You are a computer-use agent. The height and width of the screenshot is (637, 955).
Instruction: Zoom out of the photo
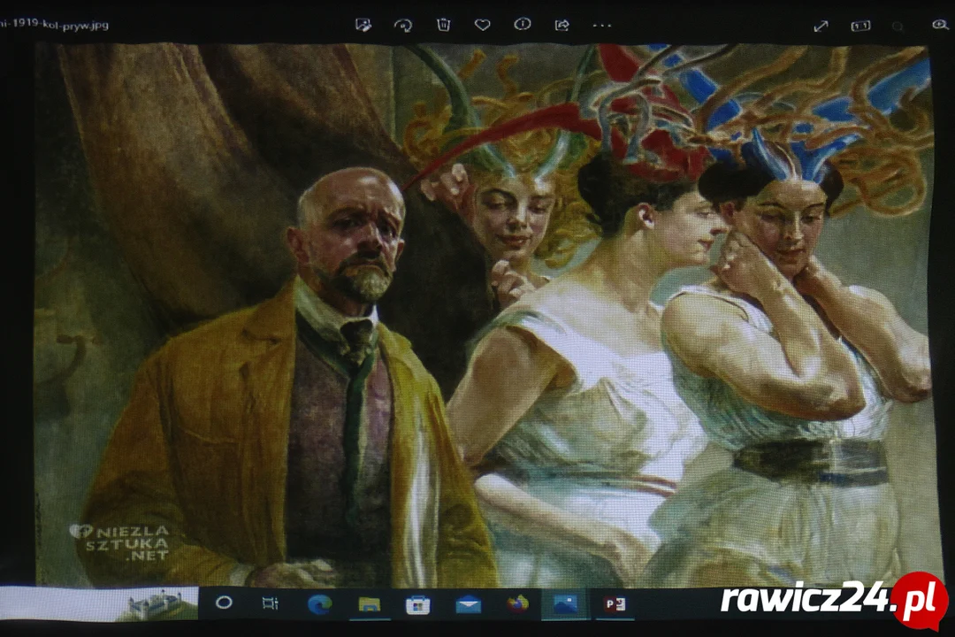[898, 27]
